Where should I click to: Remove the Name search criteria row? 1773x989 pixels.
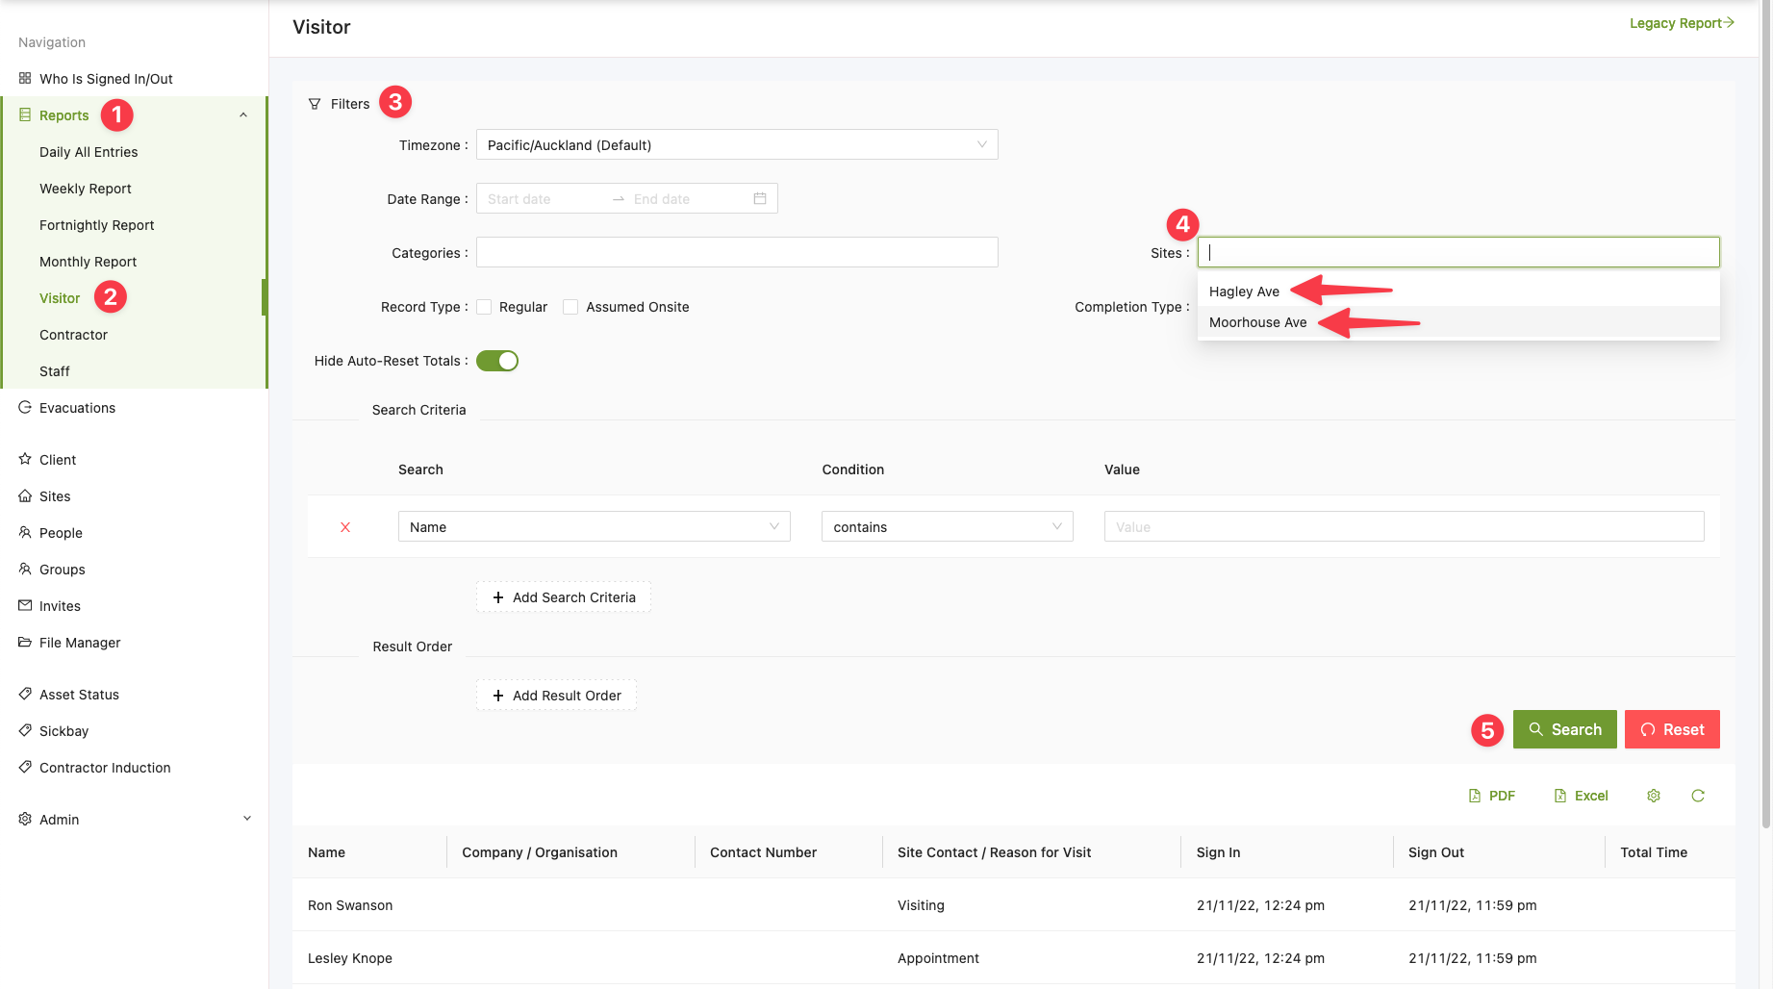tap(345, 527)
